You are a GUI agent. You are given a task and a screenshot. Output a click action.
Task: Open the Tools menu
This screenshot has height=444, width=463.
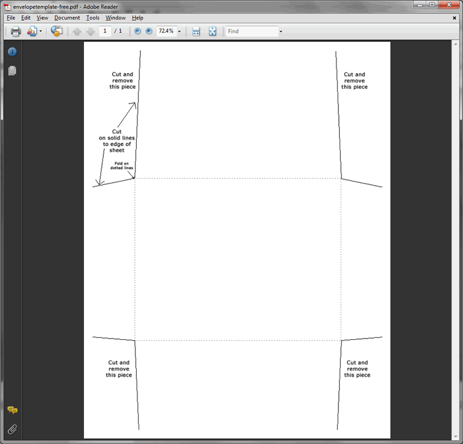click(93, 18)
